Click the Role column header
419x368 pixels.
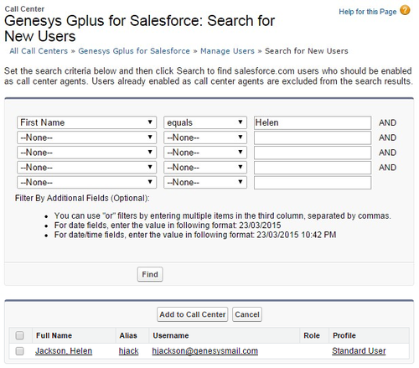pyautogui.click(x=312, y=335)
